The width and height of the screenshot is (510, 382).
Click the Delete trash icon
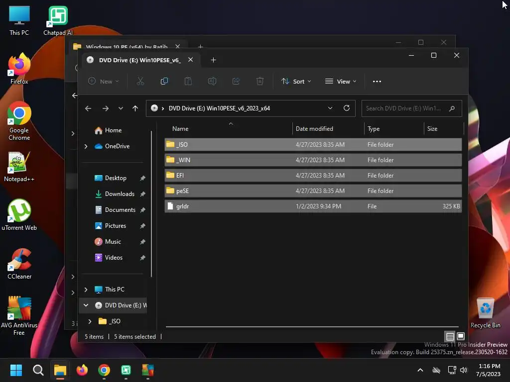point(260,81)
